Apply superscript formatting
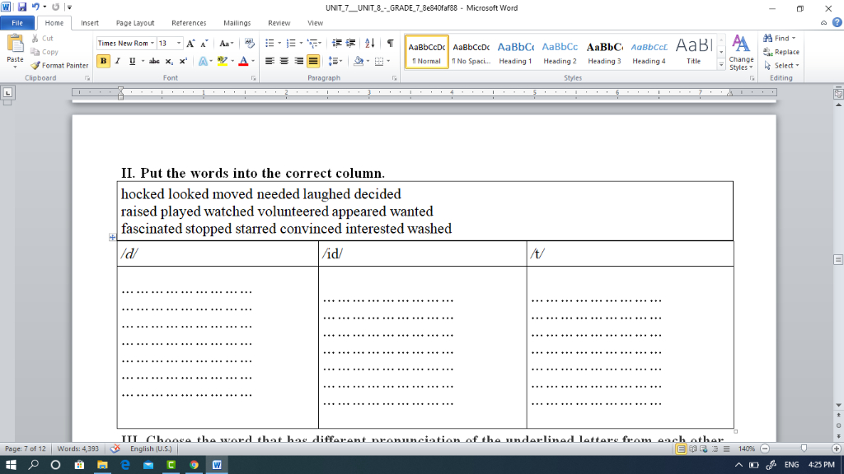The image size is (844, 474). point(183,61)
